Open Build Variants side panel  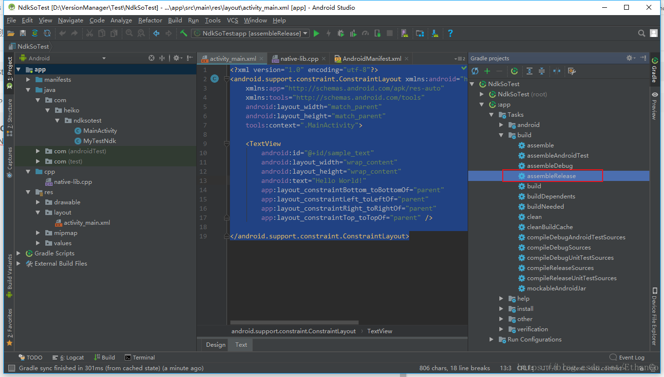tap(9, 276)
